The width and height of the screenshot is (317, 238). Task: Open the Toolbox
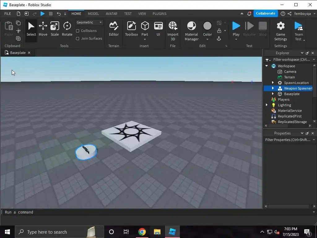coord(131,29)
